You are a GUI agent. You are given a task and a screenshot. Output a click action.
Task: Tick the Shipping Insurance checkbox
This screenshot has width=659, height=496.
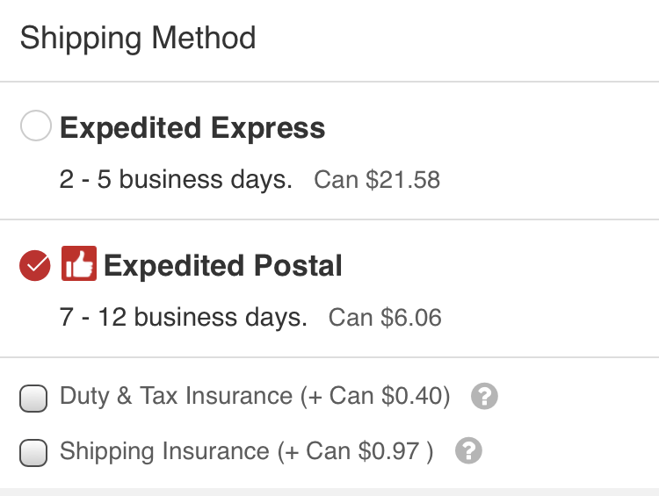pyautogui.click(x=33, y=453)
